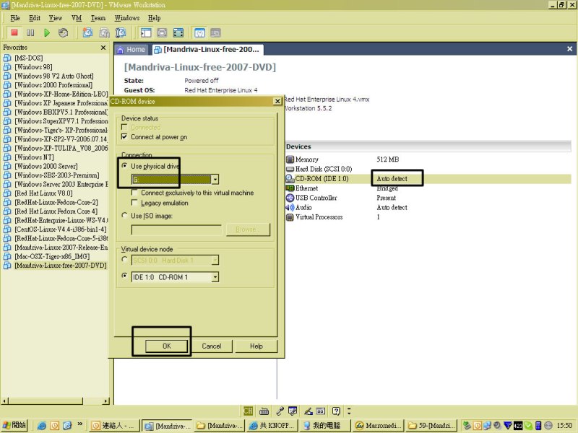This screenshot has width=578, height=433.
Task: Select the Hard Disk (SCSI 0:0) device icon
Action: coord(290,169)
